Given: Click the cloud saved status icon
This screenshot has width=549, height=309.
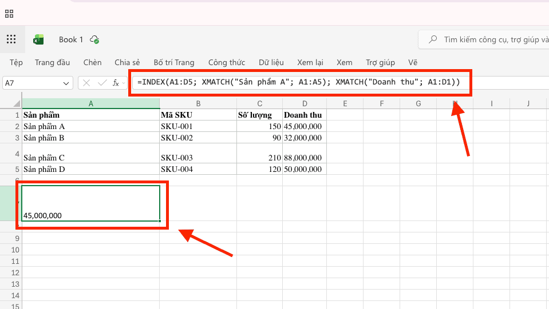Looking at the screenshot, I should (x=94, y=40).
